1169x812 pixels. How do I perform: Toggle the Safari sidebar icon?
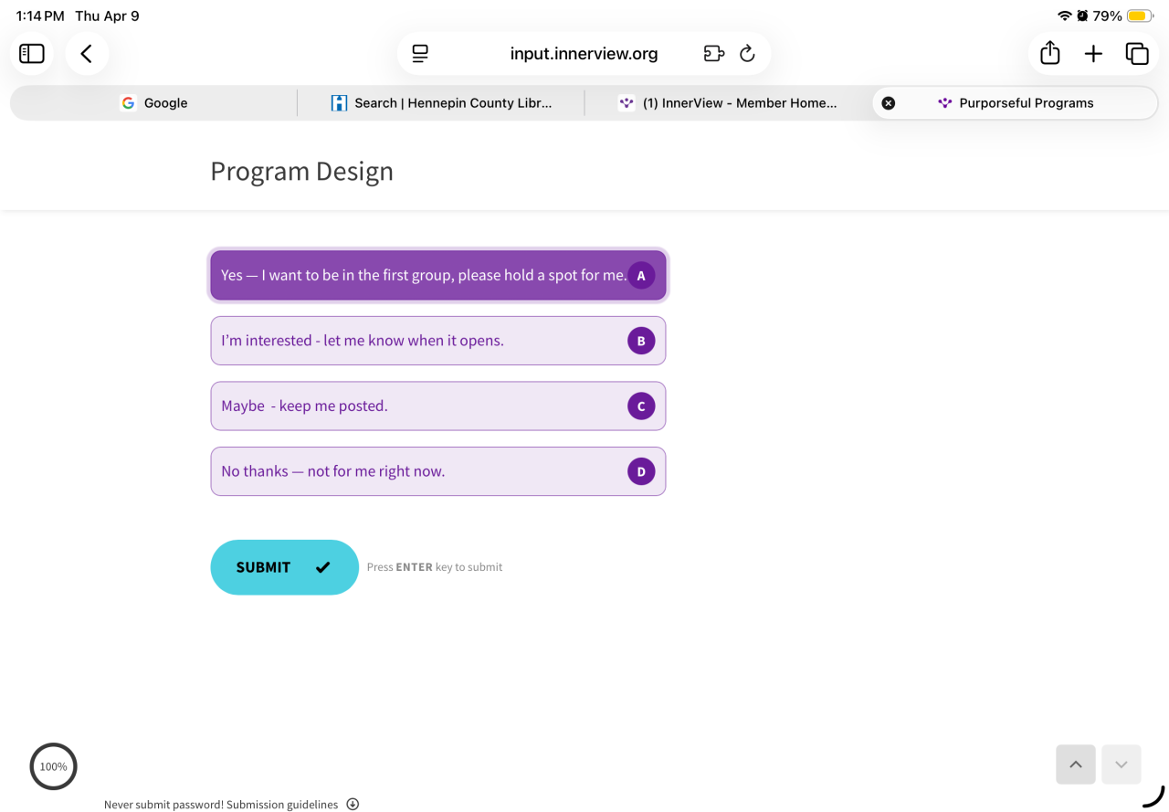coord(32,54)
